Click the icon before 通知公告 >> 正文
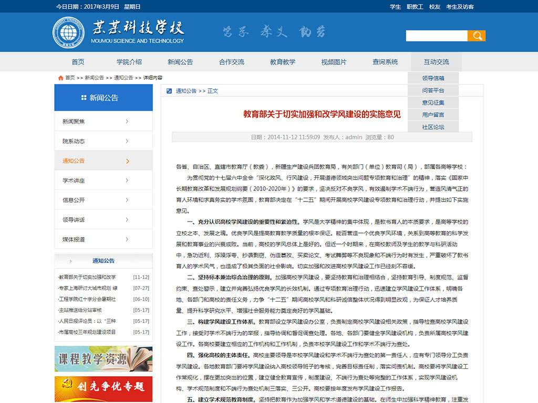 (169, 91)
